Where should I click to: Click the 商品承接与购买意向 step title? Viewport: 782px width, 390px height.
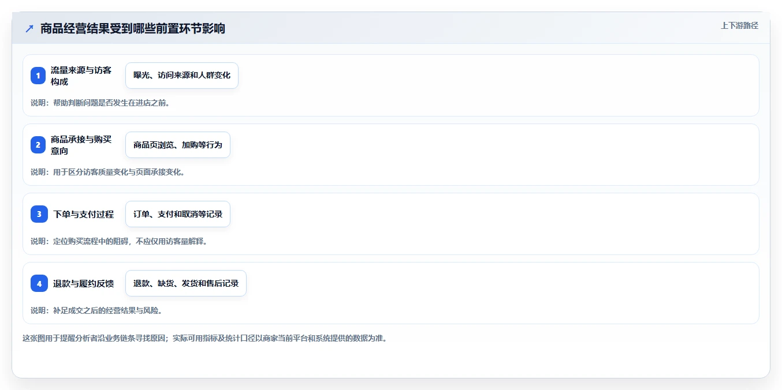[x=81, y=145]
